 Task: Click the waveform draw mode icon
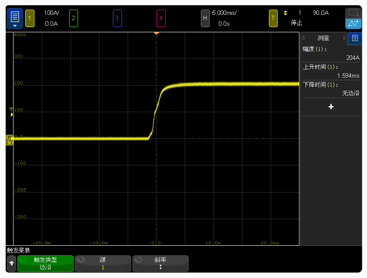tap(353, 24)
